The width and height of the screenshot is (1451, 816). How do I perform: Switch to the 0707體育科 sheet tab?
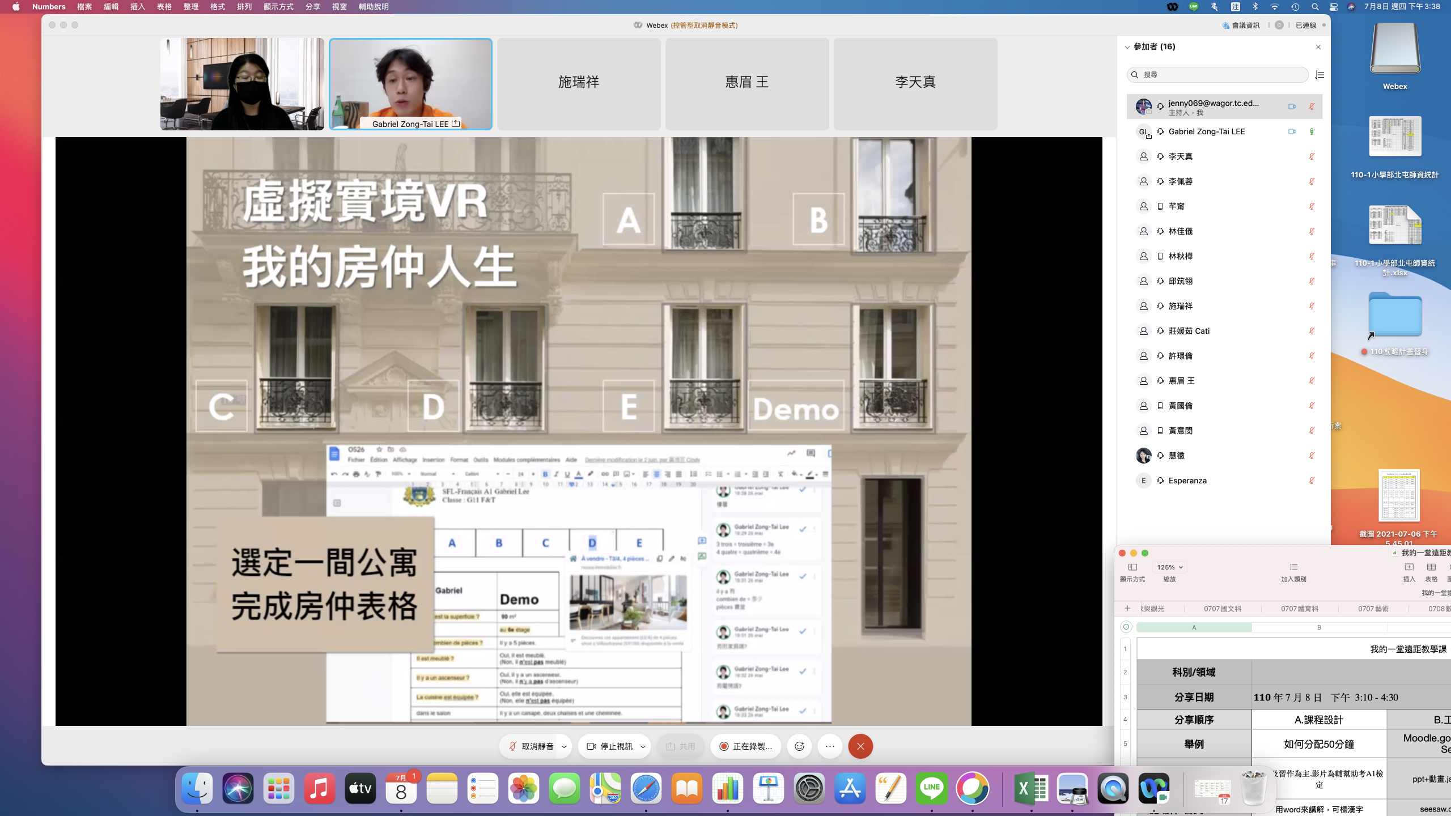coord(1299,609)
